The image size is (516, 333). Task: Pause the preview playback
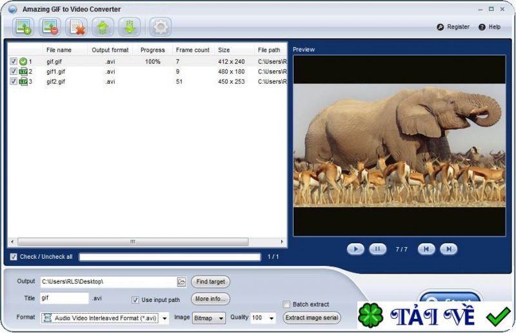377,249
